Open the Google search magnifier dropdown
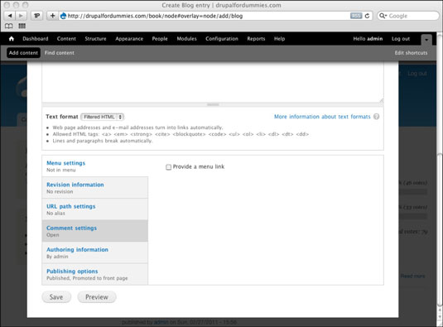Screen dimensions: 443x327 tap(383, 16)
